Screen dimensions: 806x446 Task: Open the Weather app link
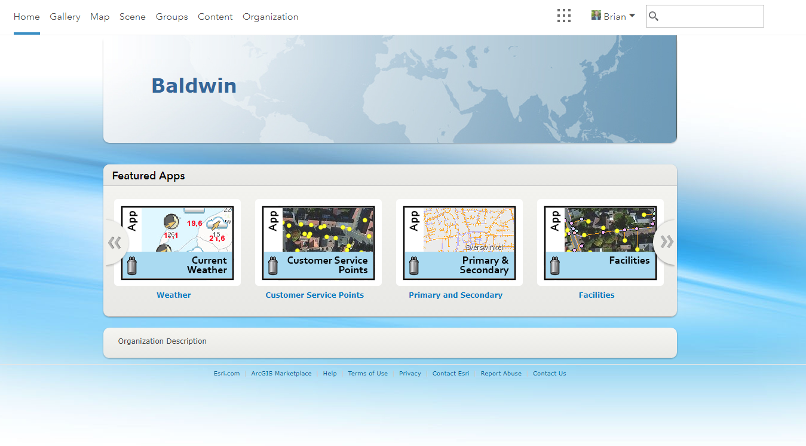(174, 295)
